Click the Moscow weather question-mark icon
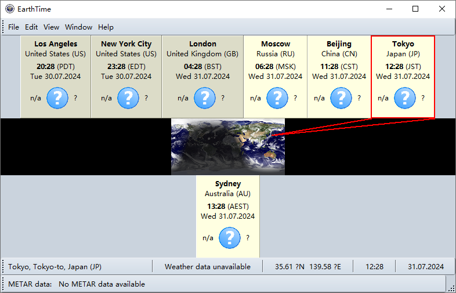Viewport: 456px width, 293px height. pos(277,98)
